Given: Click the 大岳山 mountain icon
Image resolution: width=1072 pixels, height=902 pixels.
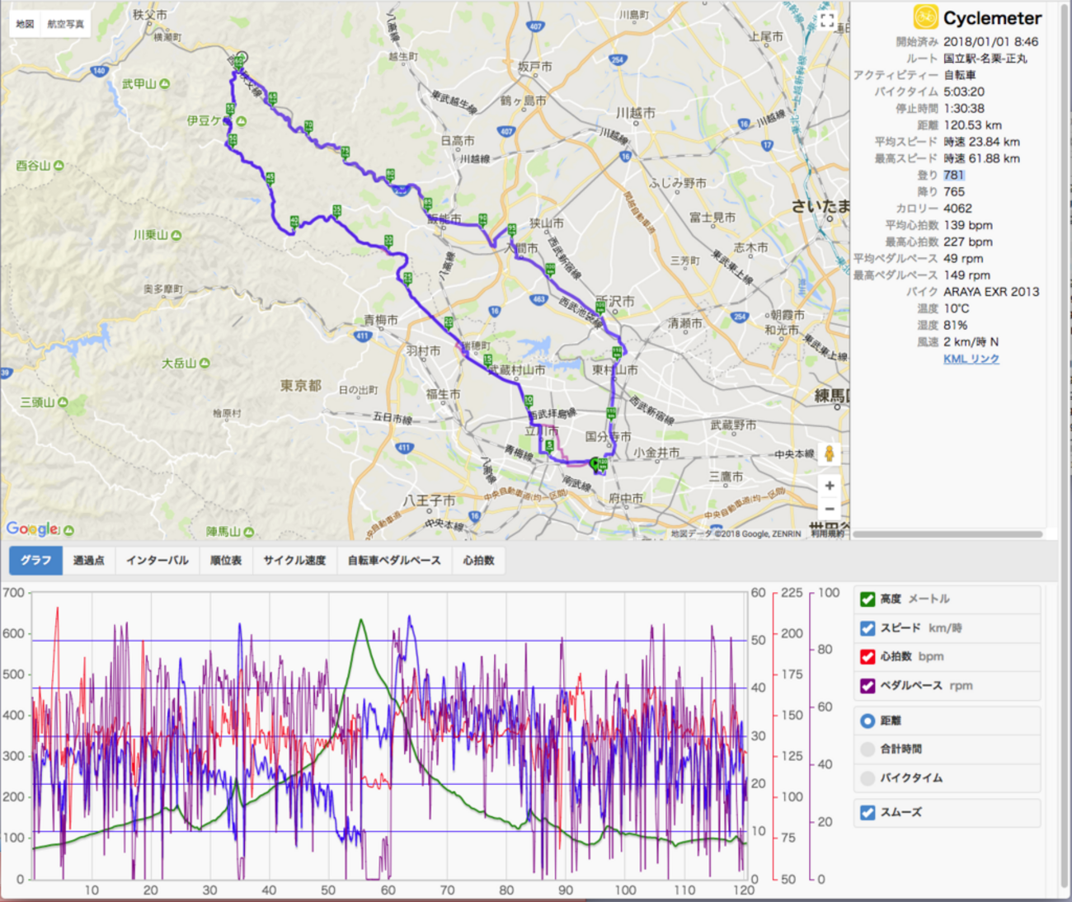Looking at the screenshot, I should [x=205, y=363].
